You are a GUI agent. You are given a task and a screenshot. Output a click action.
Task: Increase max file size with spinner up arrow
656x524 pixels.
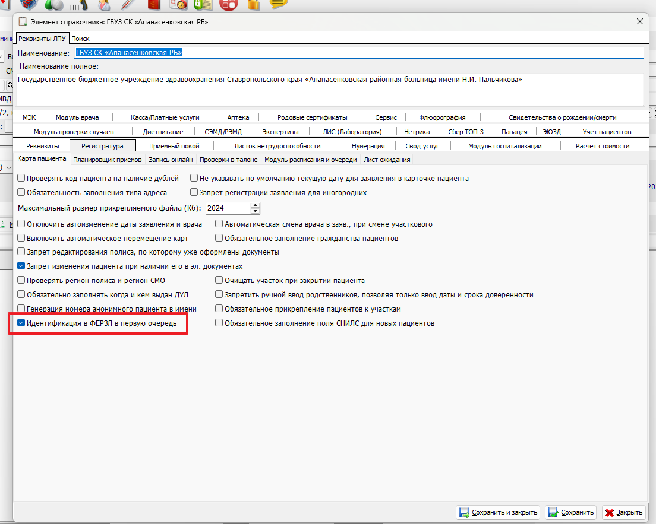tap(255, 205)
